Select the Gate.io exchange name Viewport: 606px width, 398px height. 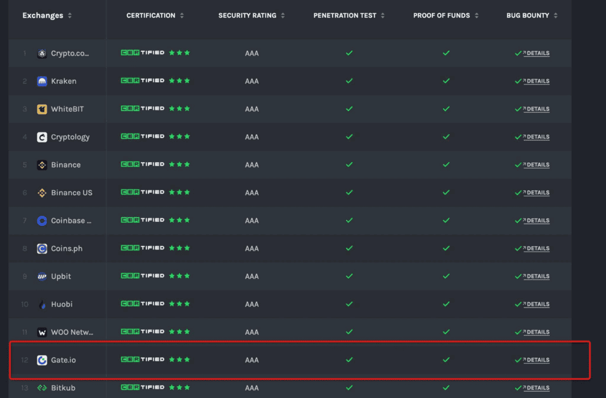[x=63, y=360]
